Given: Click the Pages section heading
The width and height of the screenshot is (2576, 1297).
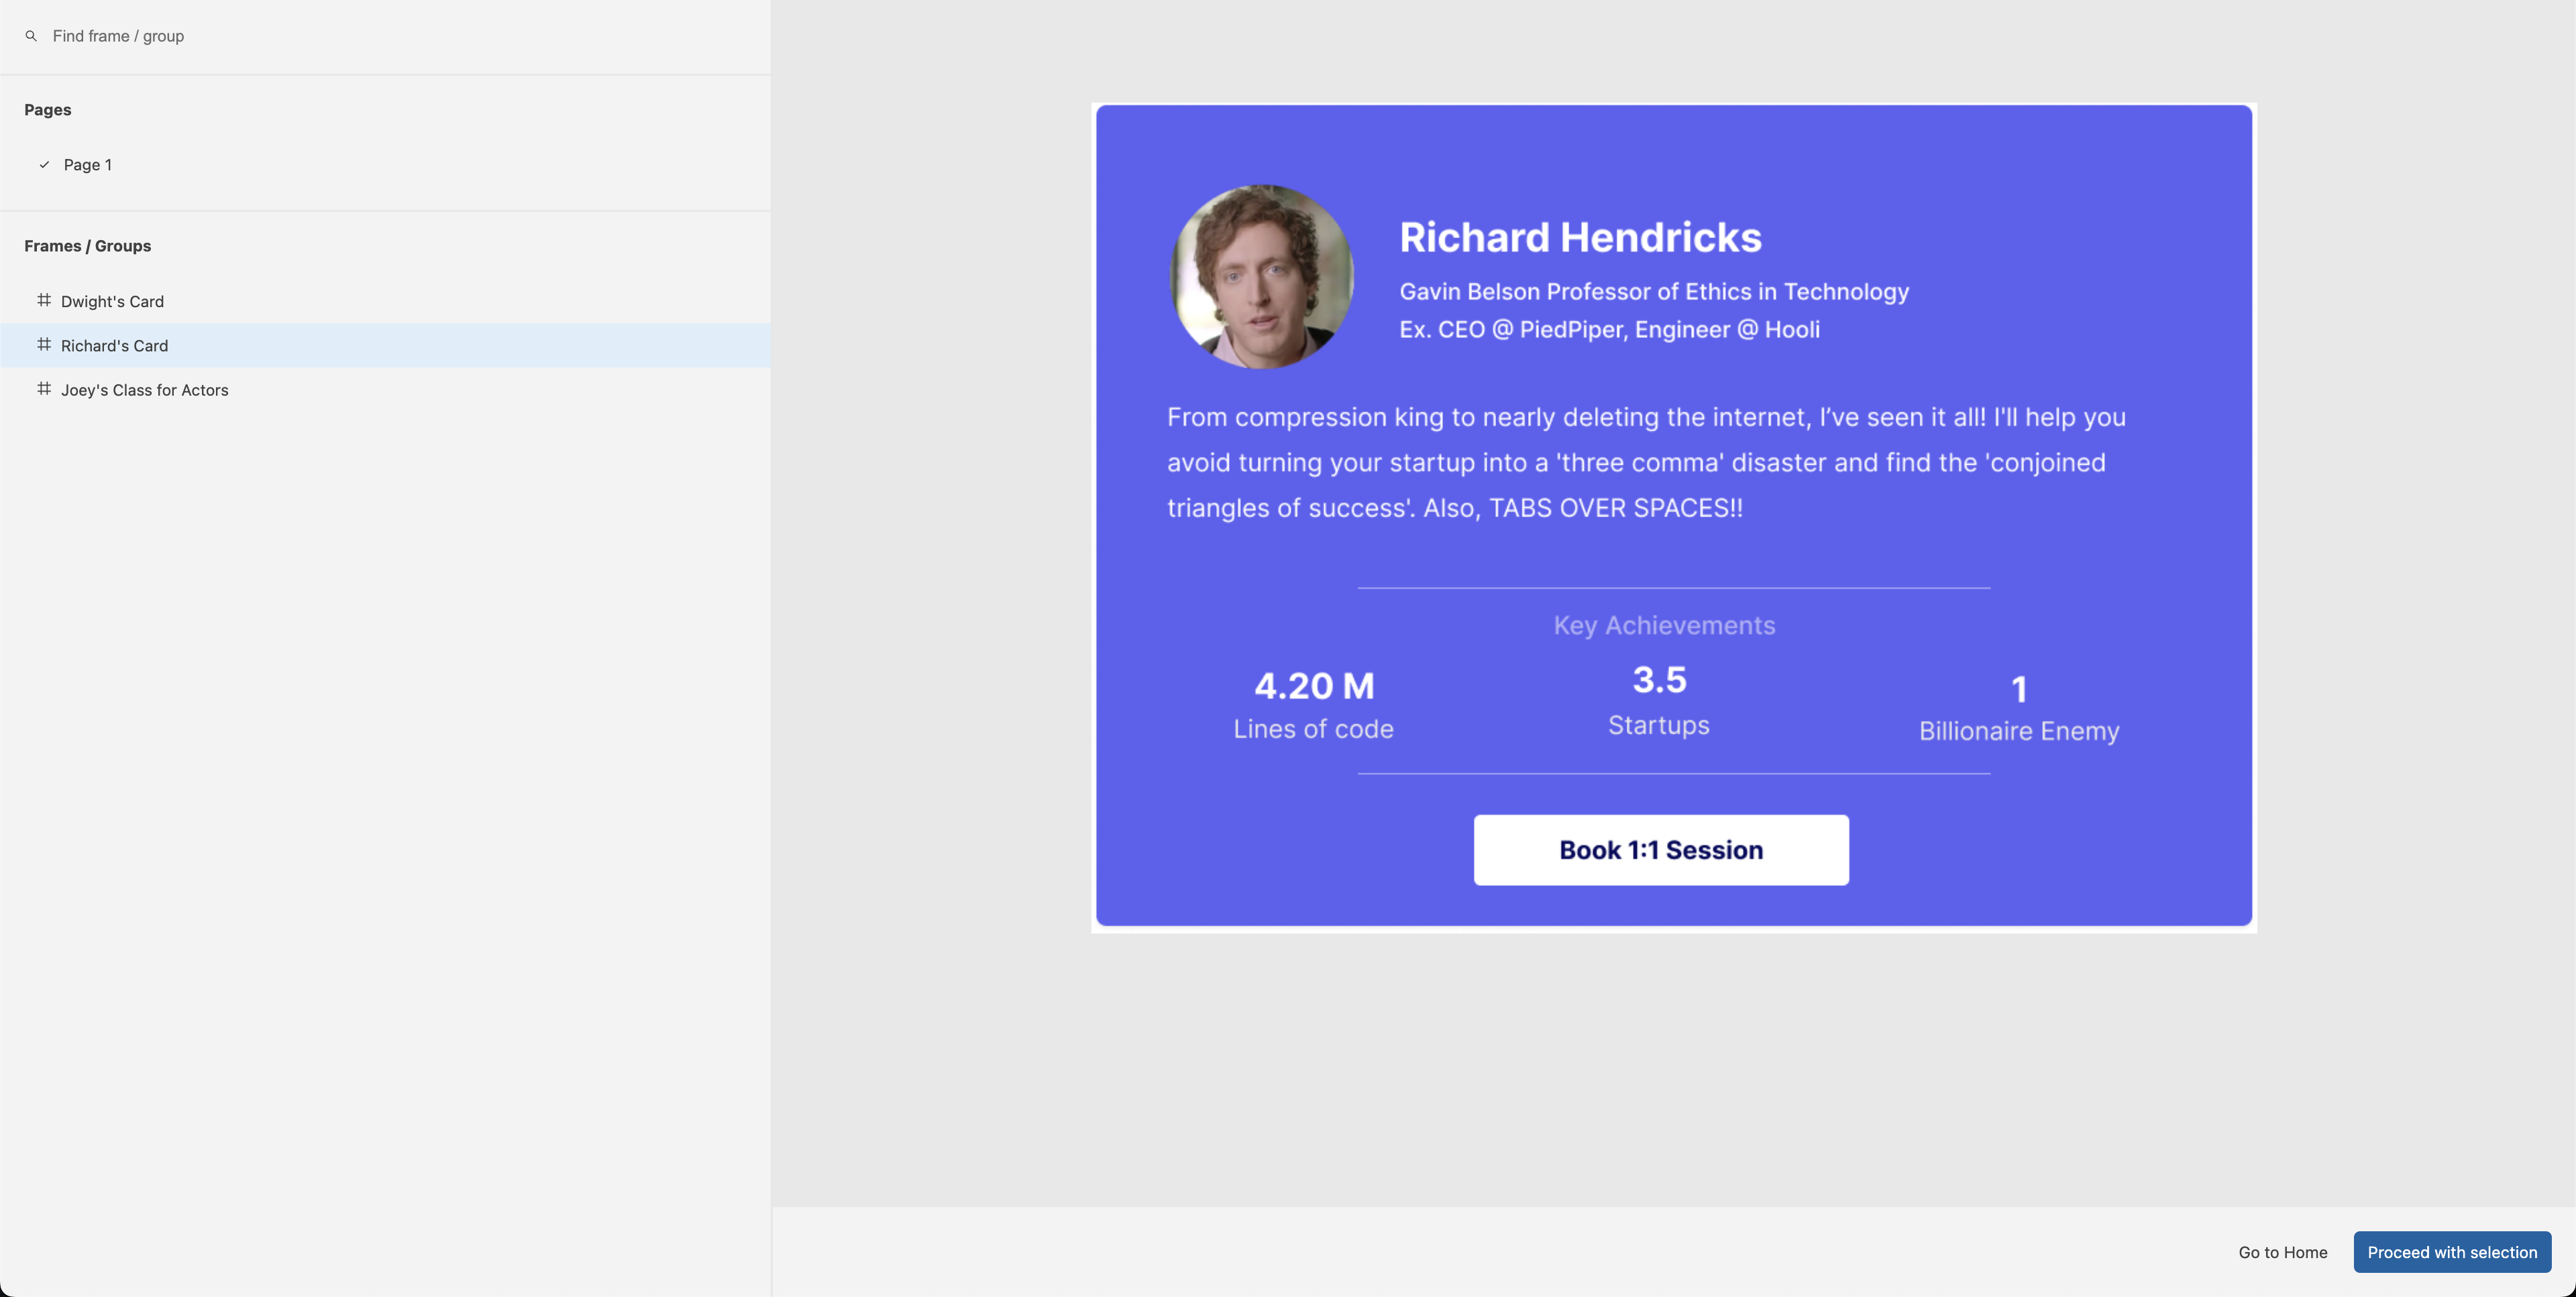Looking at the screenshot, I should coord(48,110).
